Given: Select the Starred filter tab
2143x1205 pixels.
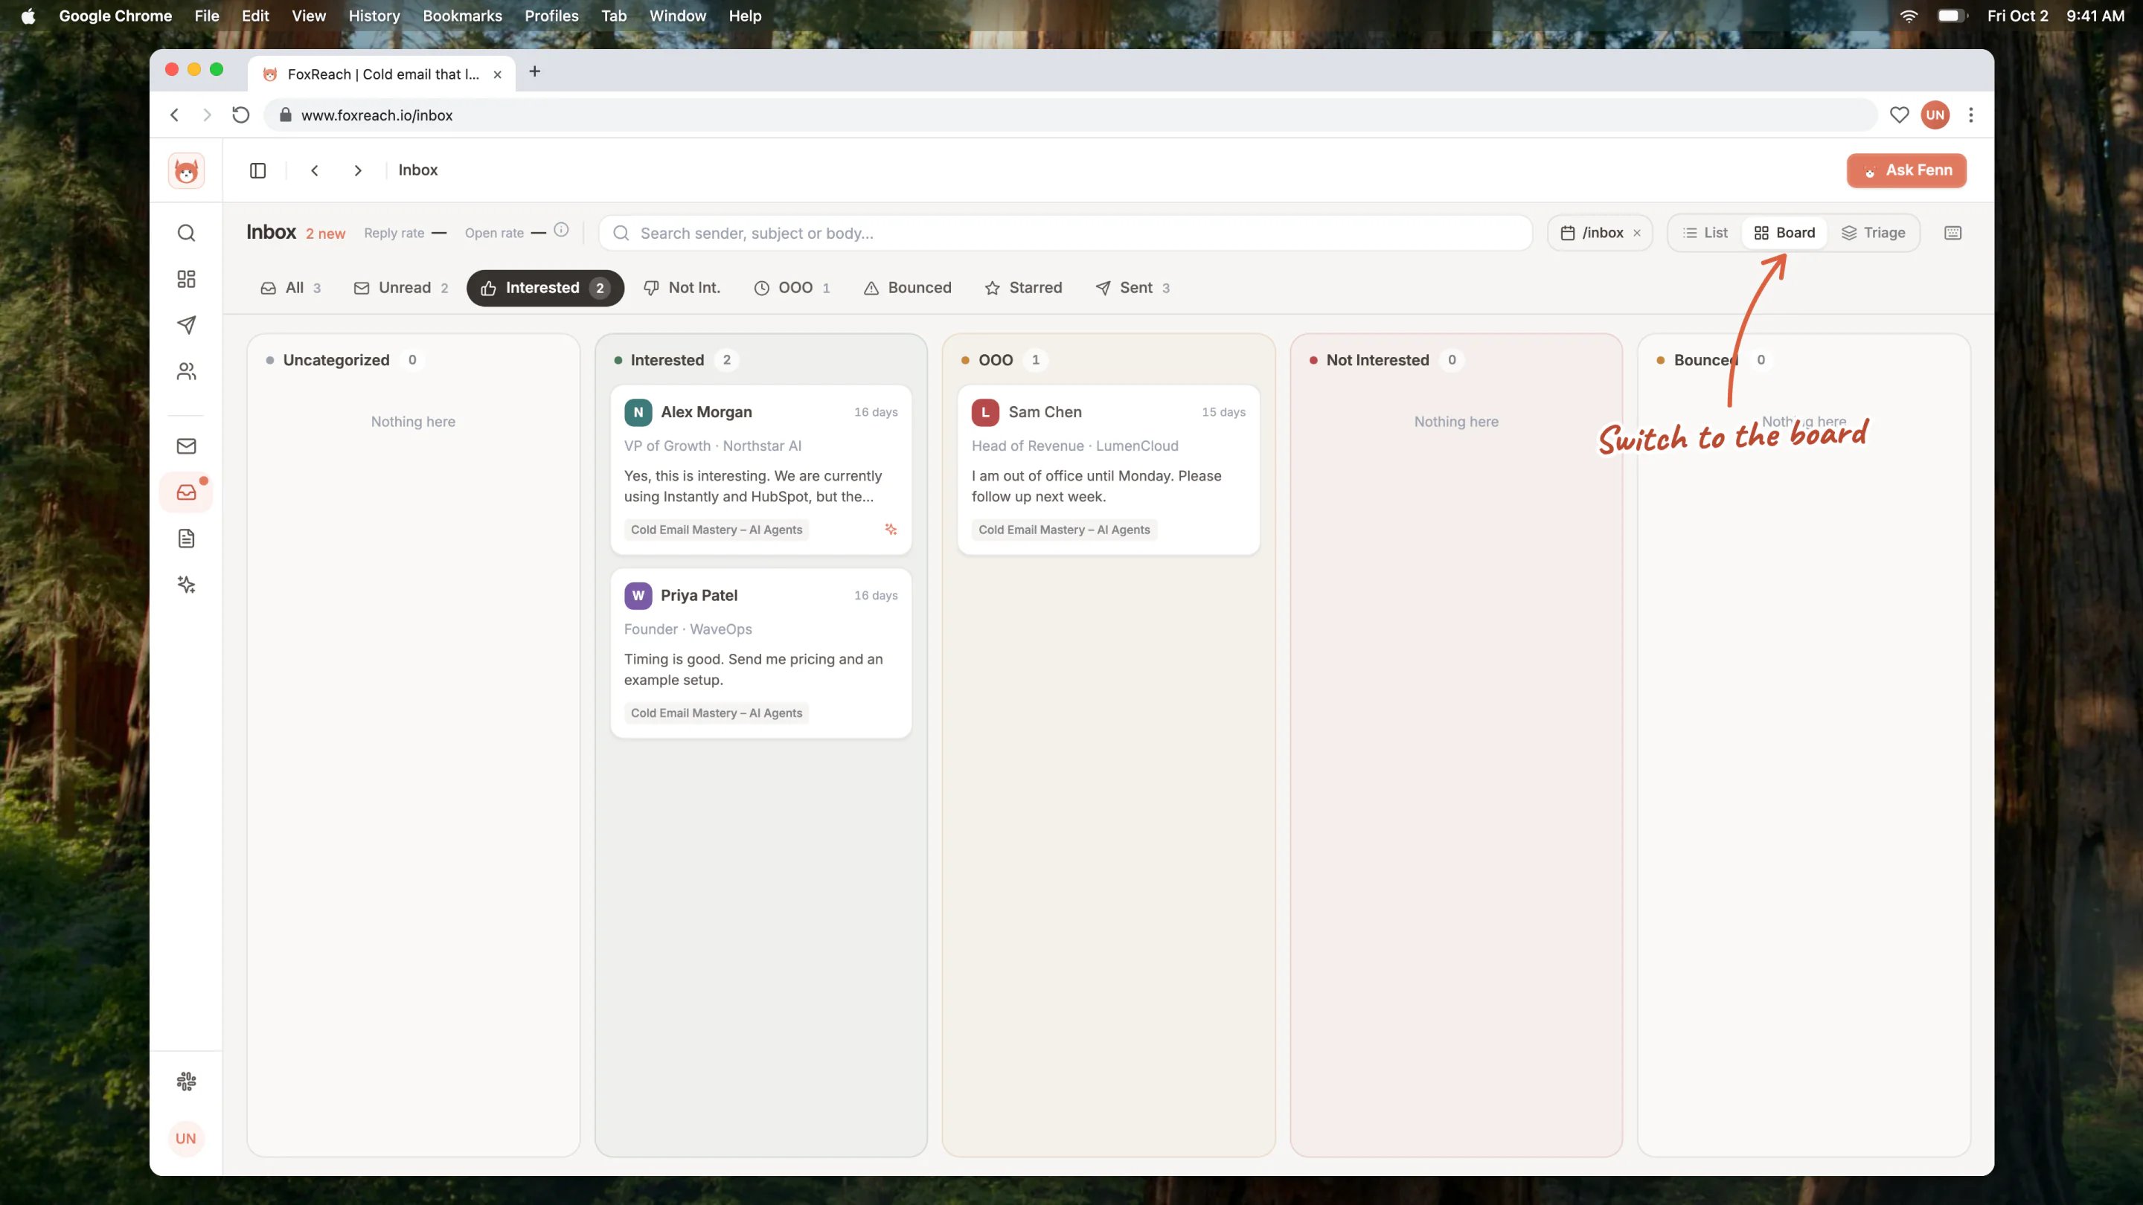Looking at the screenshot, I should pos(1023,288).
